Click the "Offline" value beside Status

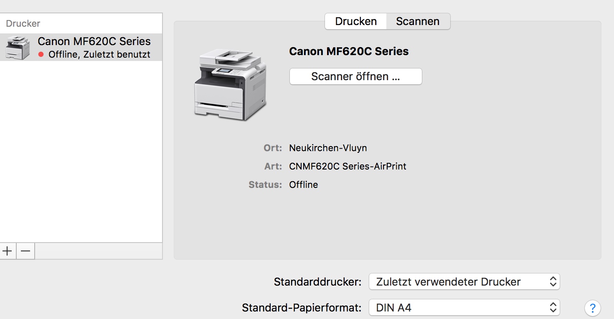(303, 185)
